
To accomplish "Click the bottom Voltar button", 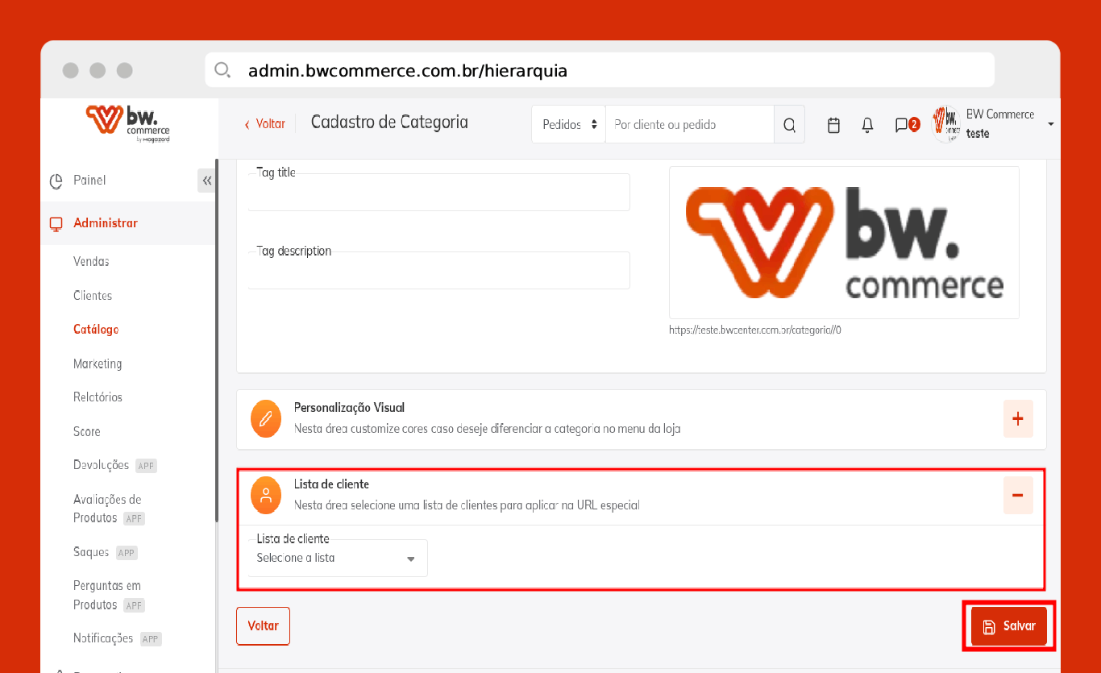I will pyautogui.click(x=263, y=626).
